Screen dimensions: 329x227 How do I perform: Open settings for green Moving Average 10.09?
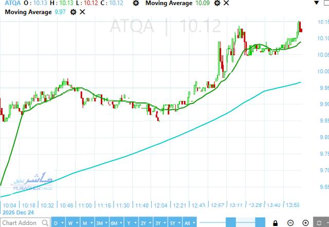[x=217, y=3]
